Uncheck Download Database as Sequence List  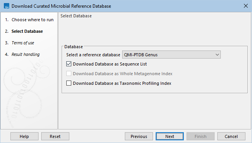(x=69, y=64)
